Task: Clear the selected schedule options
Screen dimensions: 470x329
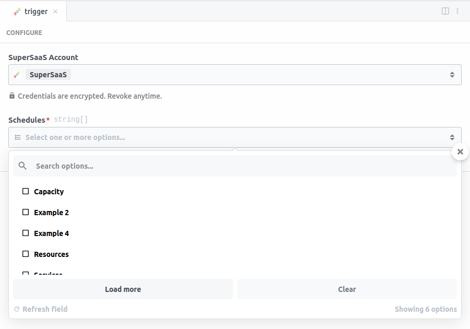Action: pyautogui.click(x=347, y=289)
